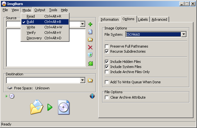Click the Ready status bar text

6,124
